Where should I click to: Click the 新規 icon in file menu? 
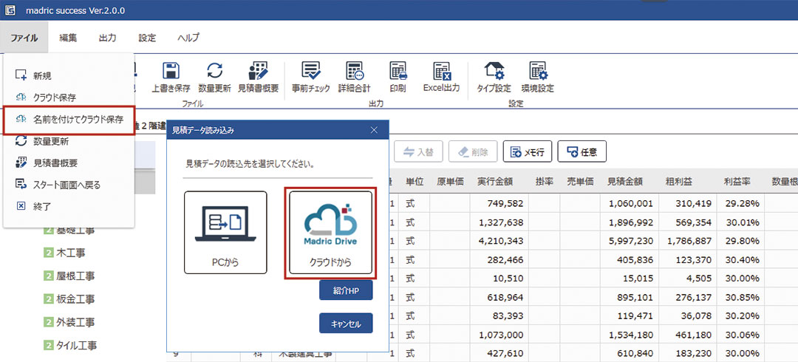21,75
